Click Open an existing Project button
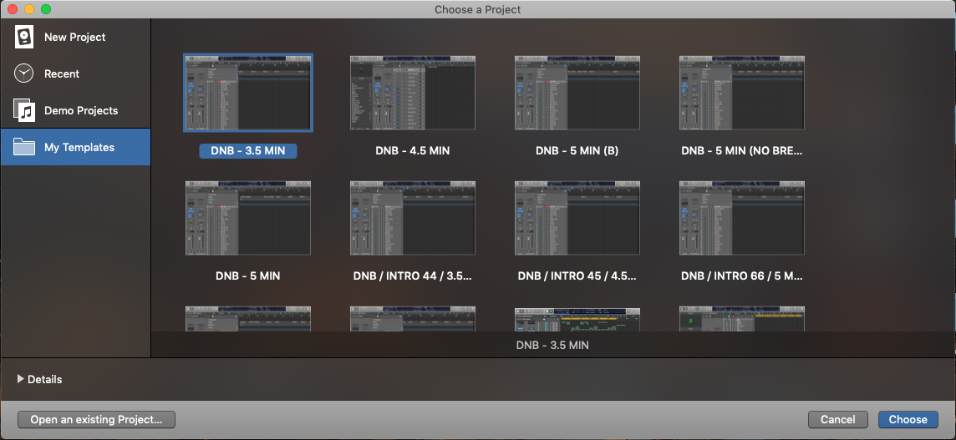The height and width of the screenshot is (440, 956). click(96, 419)
